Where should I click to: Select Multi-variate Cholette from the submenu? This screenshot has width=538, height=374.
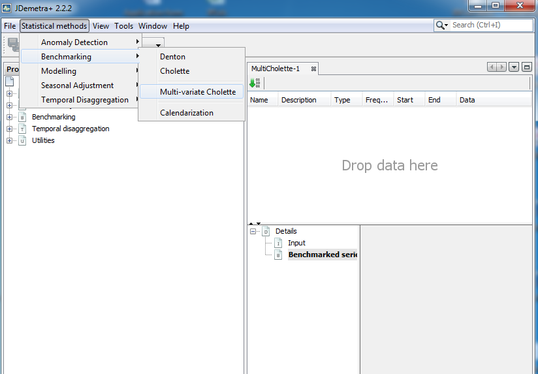[197, 92]
